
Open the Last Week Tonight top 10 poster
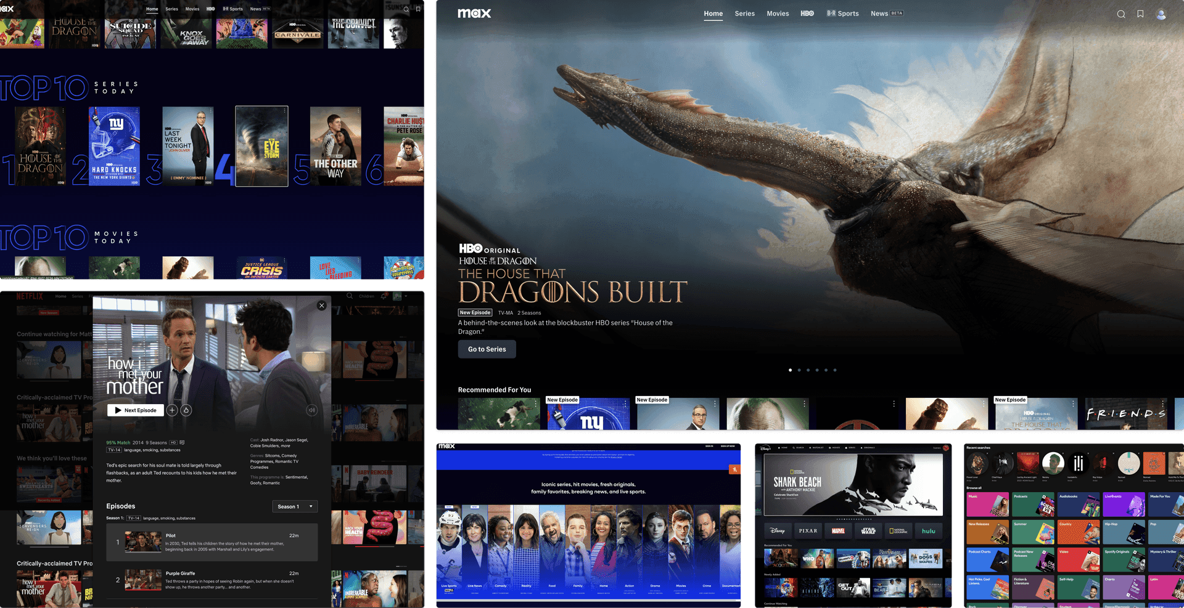coord(188,147)
